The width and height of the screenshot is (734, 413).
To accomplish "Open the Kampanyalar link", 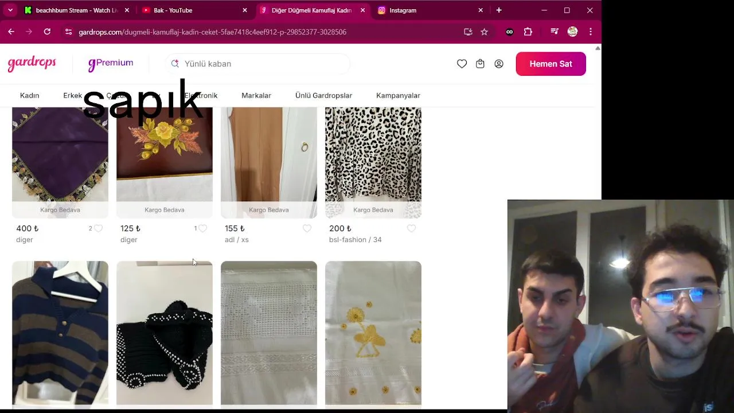I will point(398,95).
